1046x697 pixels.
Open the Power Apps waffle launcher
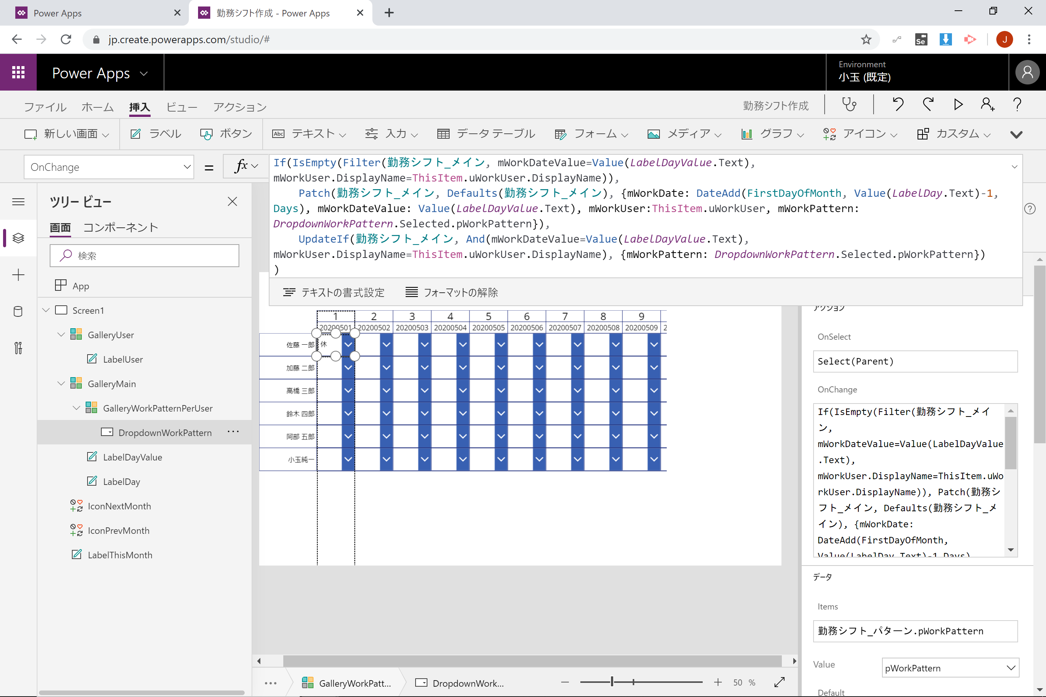tap(18, 73)
